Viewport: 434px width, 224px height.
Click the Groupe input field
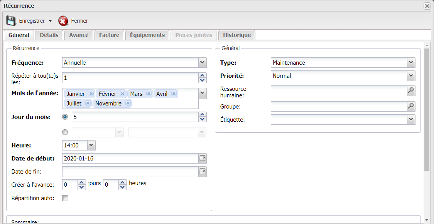click(339, 106)
